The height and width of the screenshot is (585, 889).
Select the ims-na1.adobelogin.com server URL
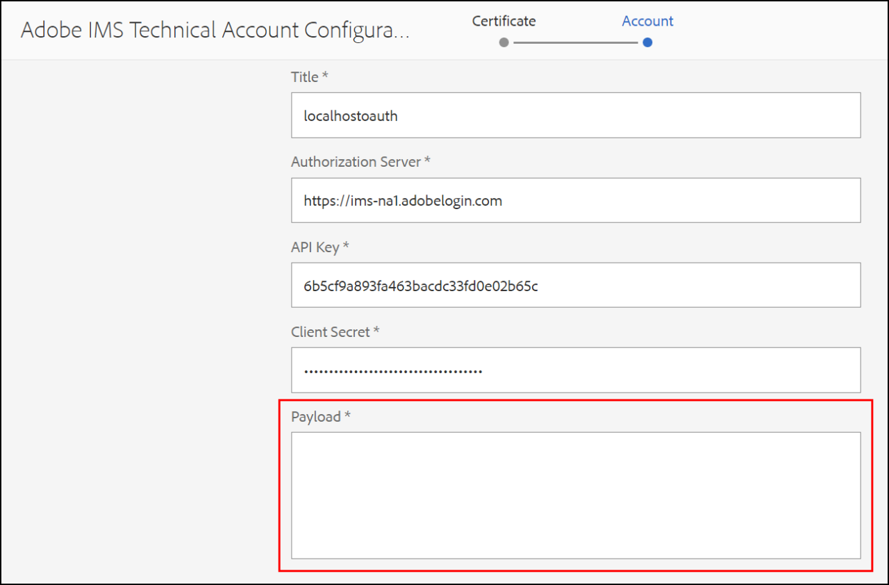[402, 200]
